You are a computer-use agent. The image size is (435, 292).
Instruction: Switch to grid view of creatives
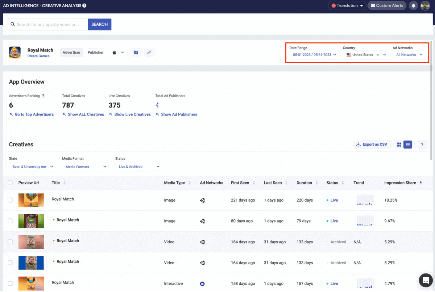point(399,145)
